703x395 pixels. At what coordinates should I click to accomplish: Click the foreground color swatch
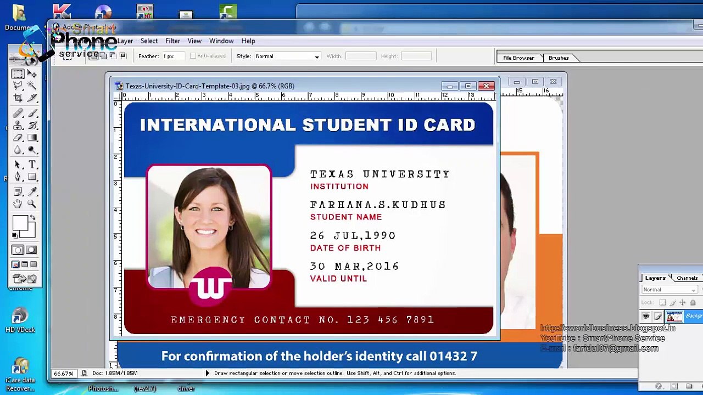(20, 222)
